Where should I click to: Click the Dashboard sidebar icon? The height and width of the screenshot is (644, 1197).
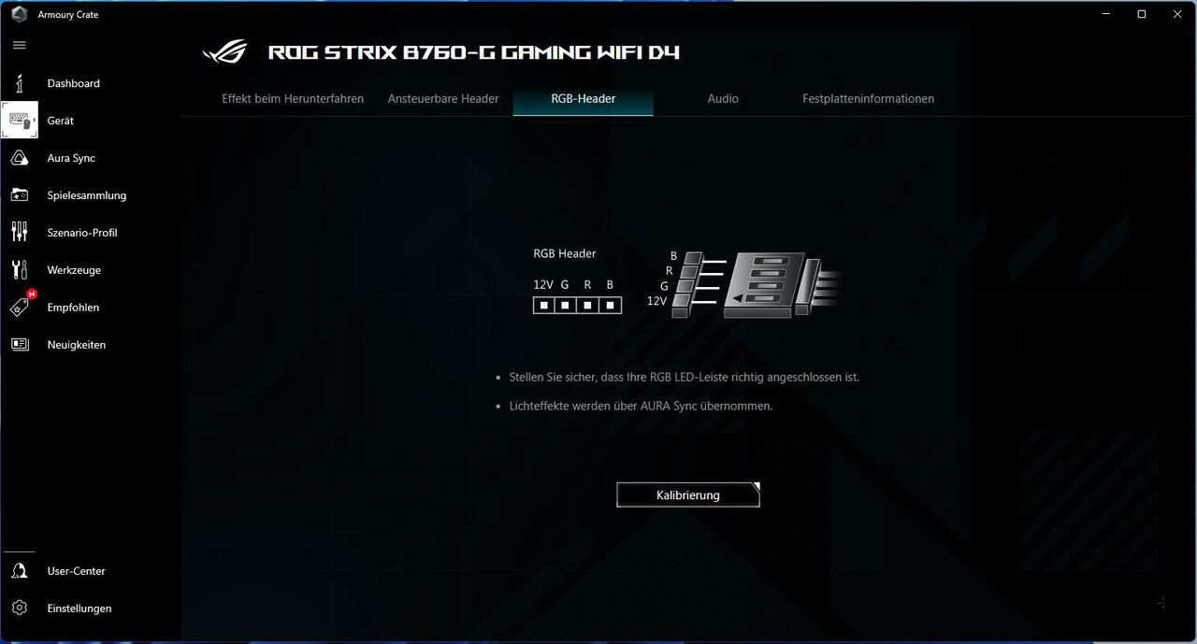pos(19,83)
